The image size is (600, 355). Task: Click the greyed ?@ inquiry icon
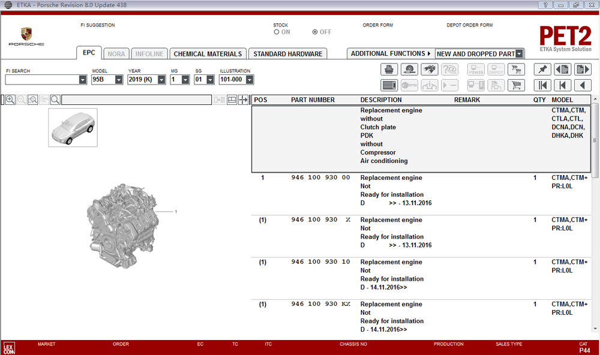[449, 69]
